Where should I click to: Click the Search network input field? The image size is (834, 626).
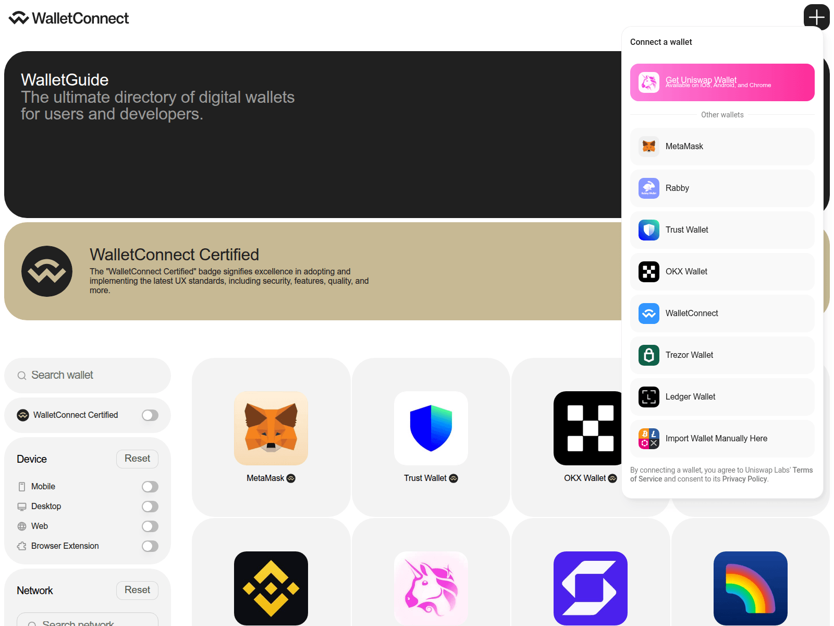point(88,620)
